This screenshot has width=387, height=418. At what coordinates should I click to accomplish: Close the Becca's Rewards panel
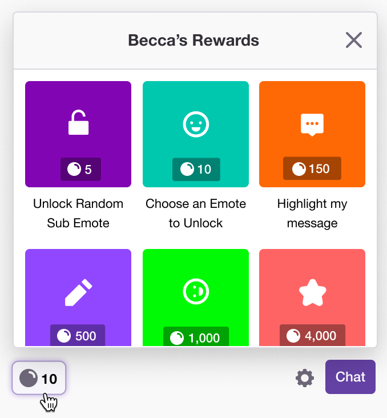pos(354,40)
